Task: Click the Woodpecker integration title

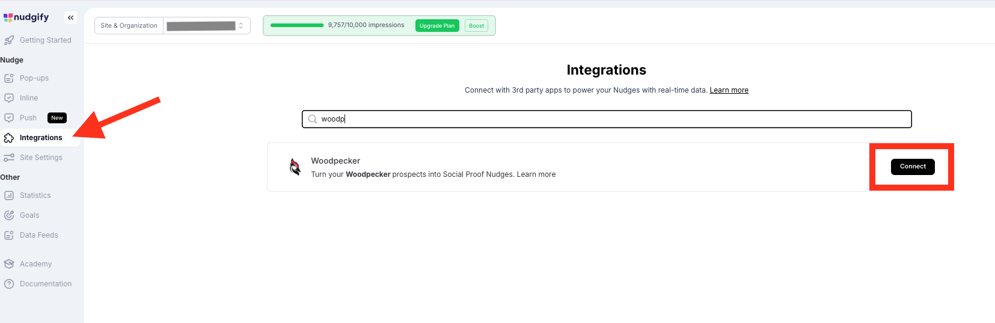Action: (x=335, y=161)
